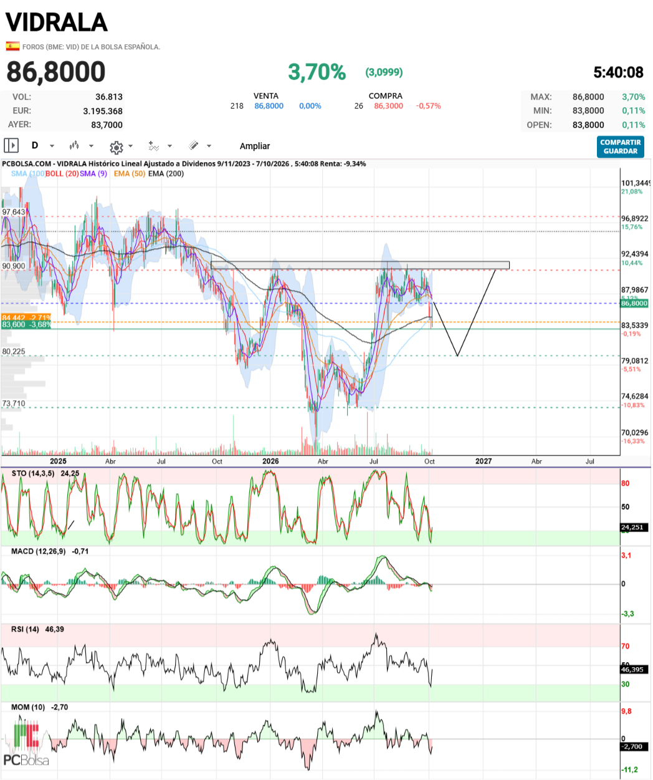Screen dimensions: 653x780
Task: Click the current price 86,8000 heading
Action: (x=56, y=72)
